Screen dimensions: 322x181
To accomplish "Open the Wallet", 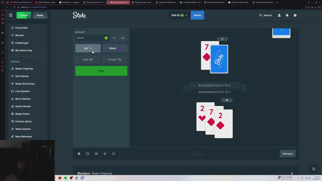I will pyautogui.click(x=197, y=15).
